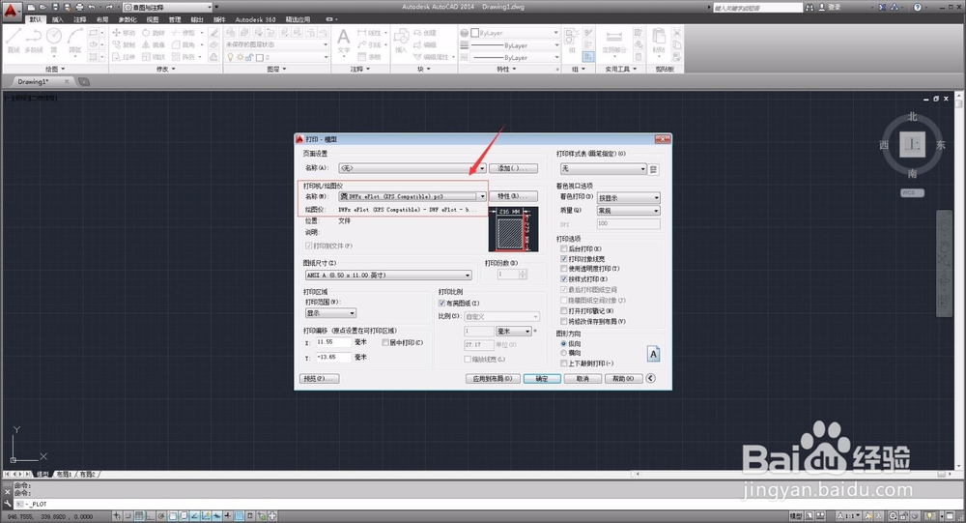Switch to the 注释 ribbon tab
966x523 pixels.
click(80, 19)
